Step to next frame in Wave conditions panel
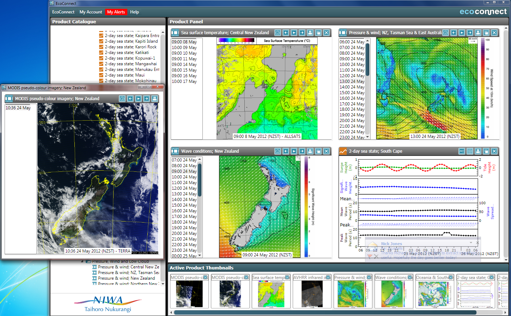Screen dimensions: 511x316 (x=302, y=151)
